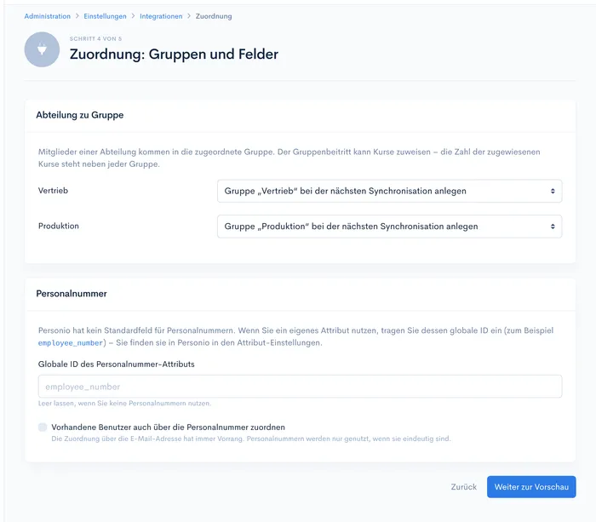
Task: Click the plug integration icon beside the title
Action: click(42, 49)
